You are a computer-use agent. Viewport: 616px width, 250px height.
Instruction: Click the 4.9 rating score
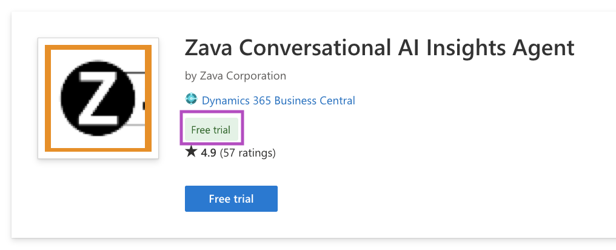tap(209, 152)
